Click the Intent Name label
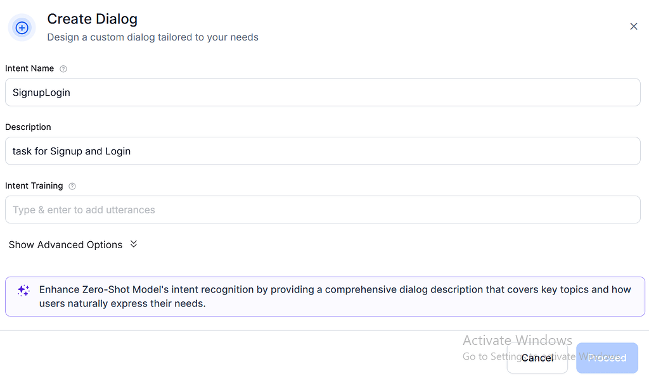 (x=29, y=68)
